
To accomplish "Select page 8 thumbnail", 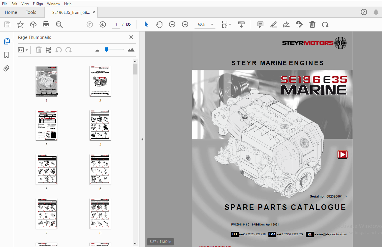I will [100, 214].
